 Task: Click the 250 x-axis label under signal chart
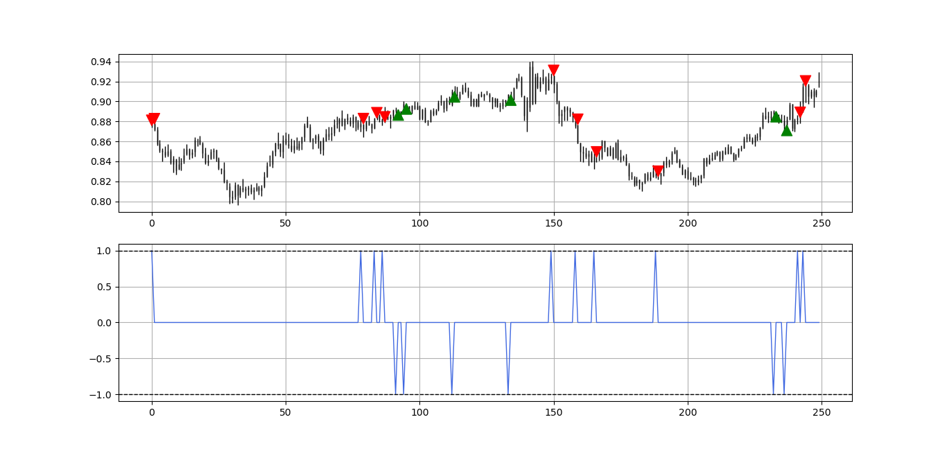tap(822, 412)
